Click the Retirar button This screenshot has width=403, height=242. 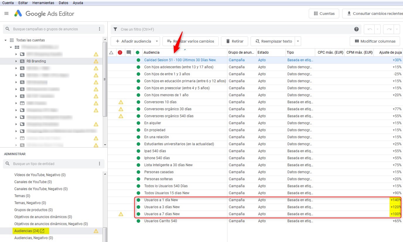pyautogui.click(x=234, y=41)
